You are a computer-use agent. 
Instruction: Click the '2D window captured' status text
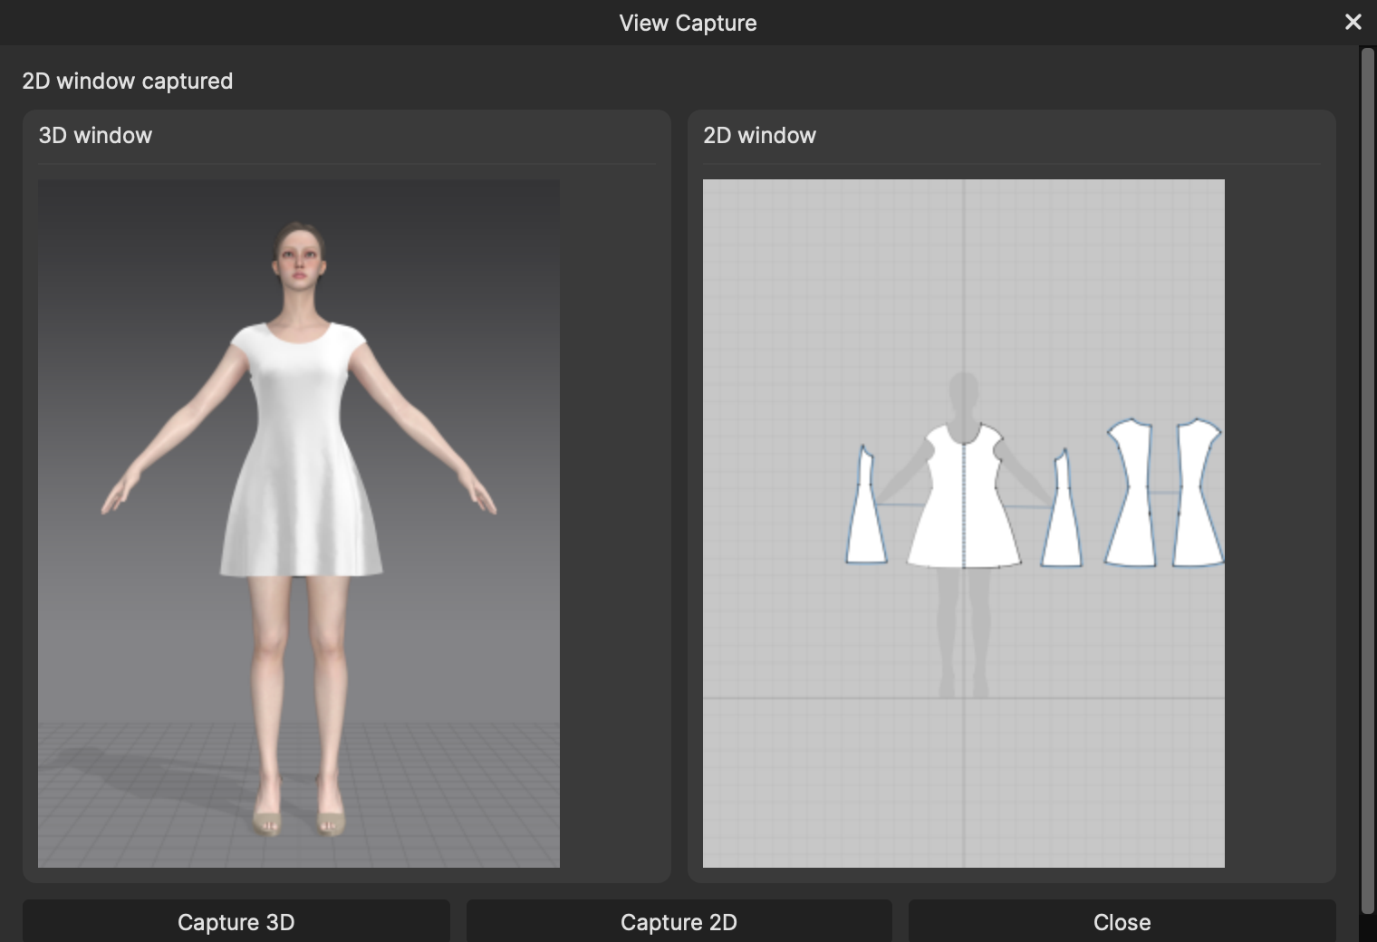[x=128, y=81]
